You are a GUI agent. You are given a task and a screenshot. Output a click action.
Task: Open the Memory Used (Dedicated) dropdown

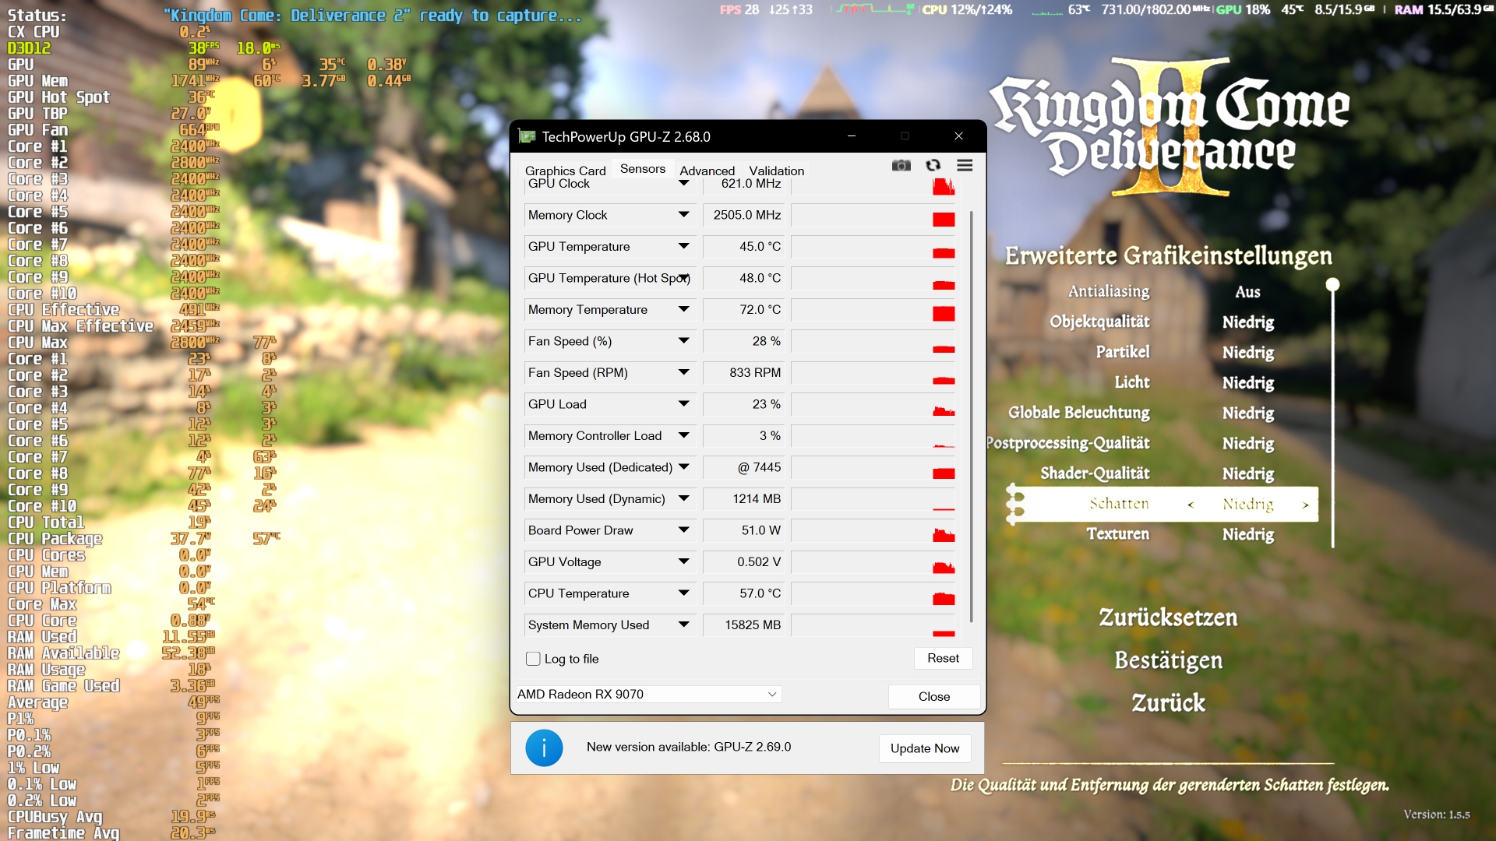tap(684, 467)
